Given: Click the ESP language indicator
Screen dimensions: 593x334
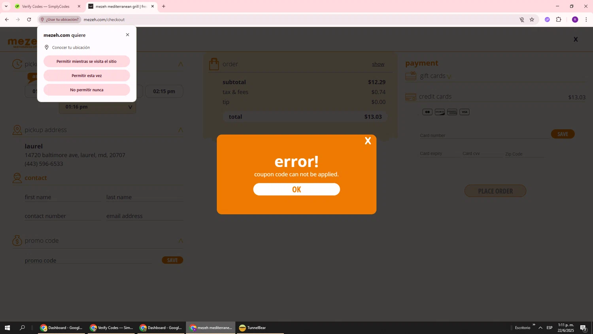Looking at the screenshot, I should 550,328.
